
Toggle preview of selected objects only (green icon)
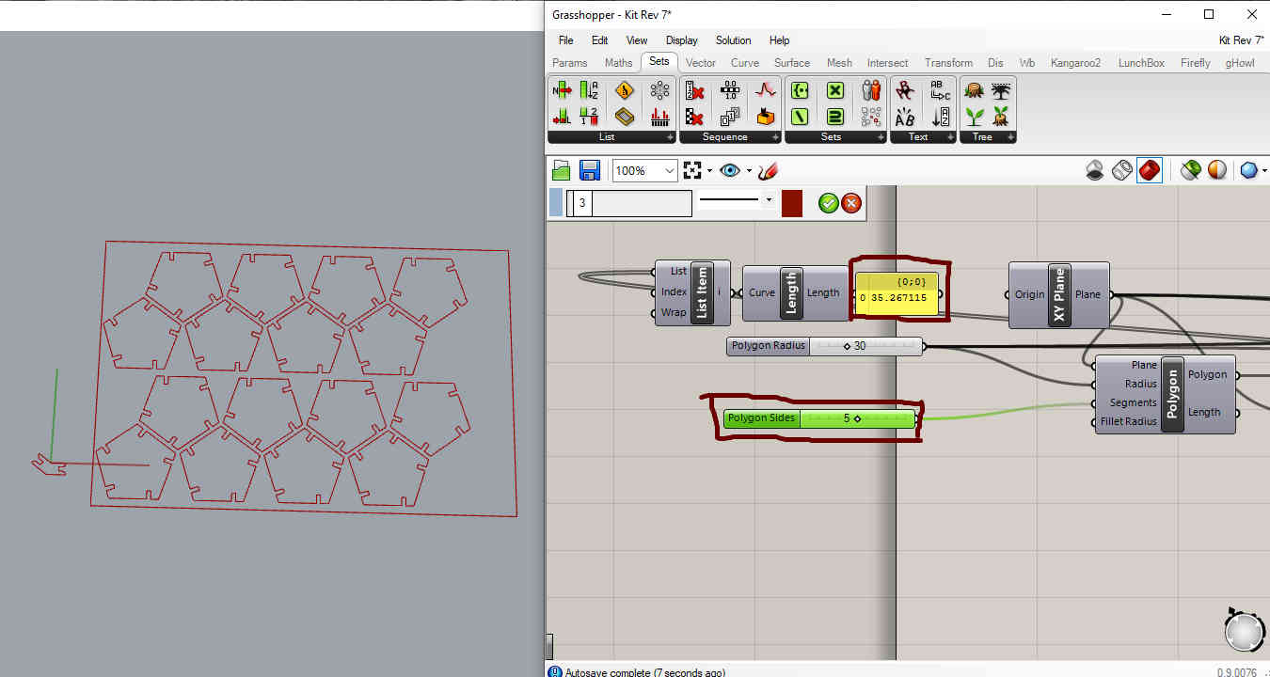pyautogui.click(x=1190, y=170)
